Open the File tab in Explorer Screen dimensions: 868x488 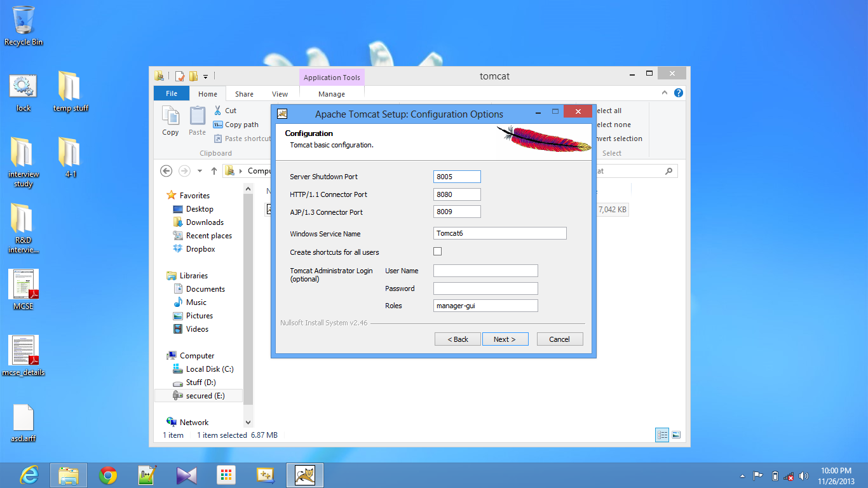(x=172, y=93)
